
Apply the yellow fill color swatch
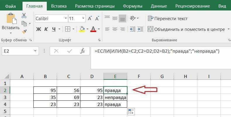[x=82, y=29]
